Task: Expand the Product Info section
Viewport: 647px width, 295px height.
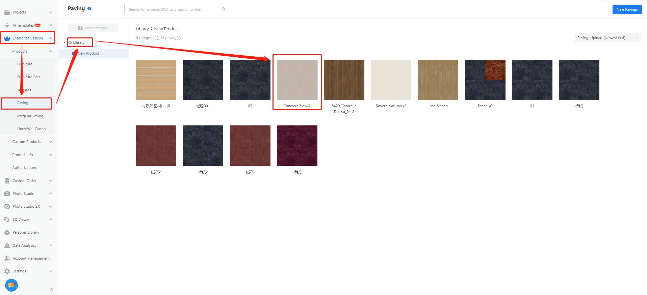Action: click(51, 155)
